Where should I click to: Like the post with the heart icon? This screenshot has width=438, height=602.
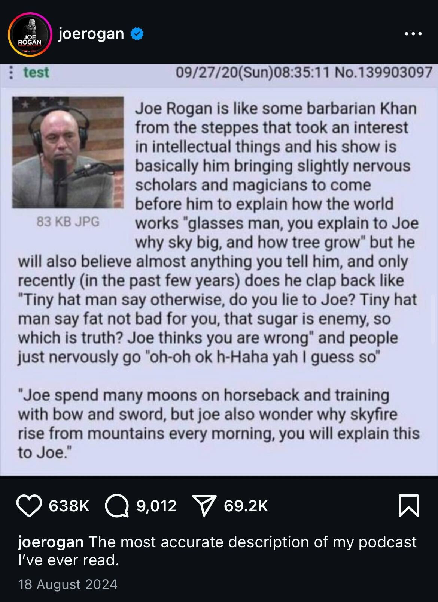pyautogui.click(x=30, y=506)
